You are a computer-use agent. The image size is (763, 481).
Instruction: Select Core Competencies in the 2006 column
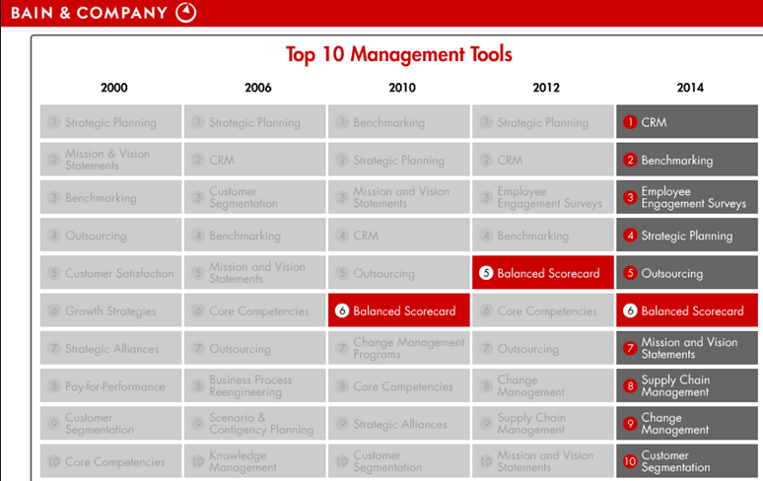(255, 310)
